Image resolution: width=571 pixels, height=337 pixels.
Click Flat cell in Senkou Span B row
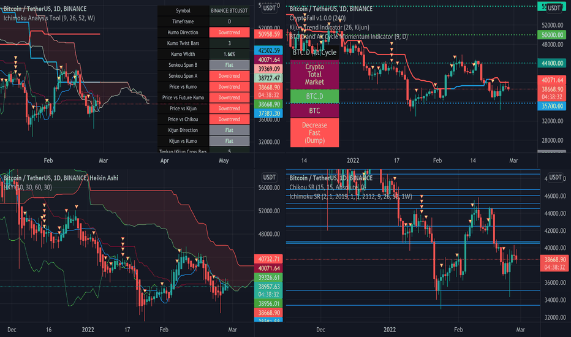pyautogui.click(x=229, y=65)
